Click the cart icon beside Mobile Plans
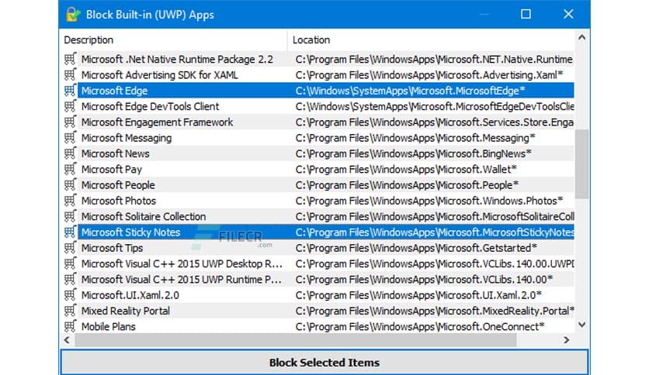Image resolution: width=649 pixels, height=375 pixels. tap(71, 326)
